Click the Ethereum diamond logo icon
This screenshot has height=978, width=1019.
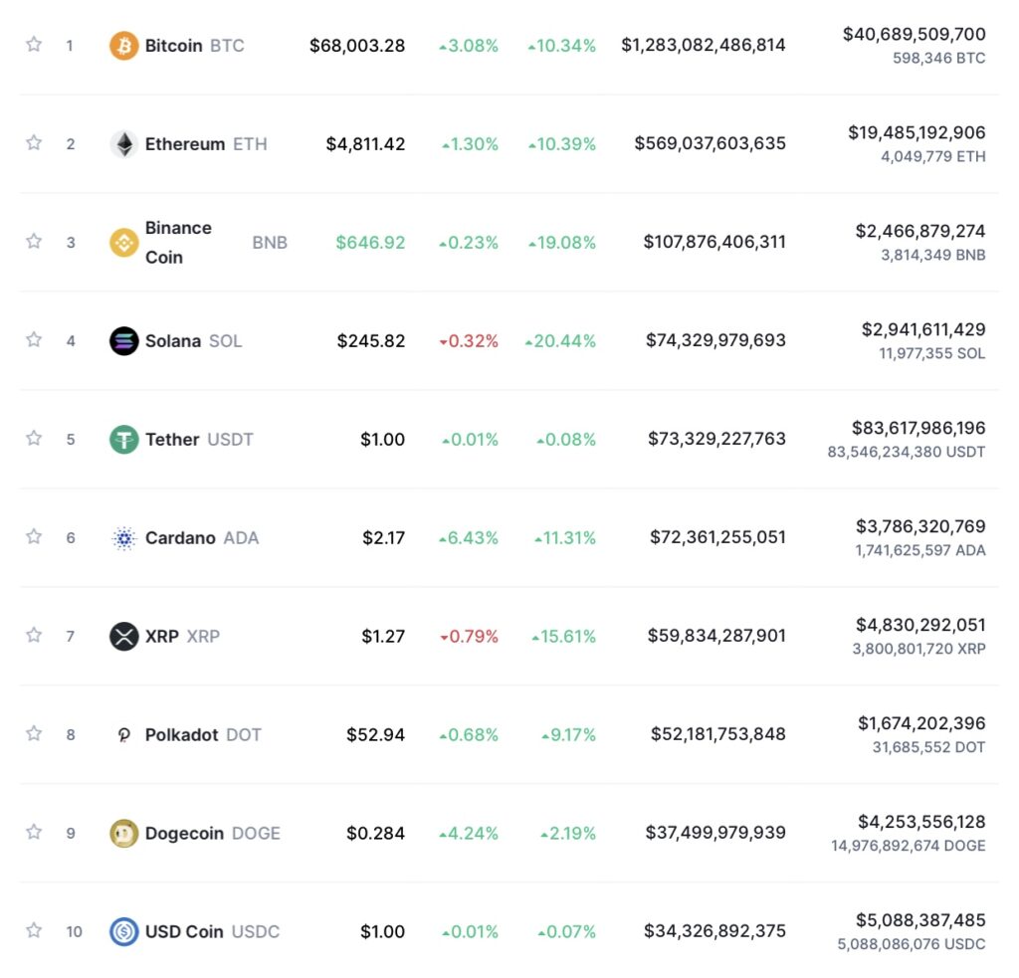(x=123, y=143)
